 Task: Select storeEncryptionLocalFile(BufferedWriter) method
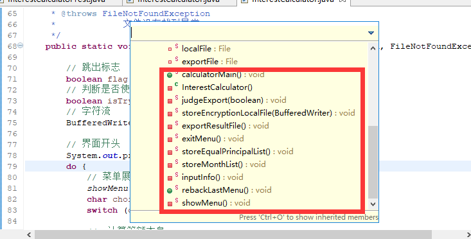click(268, 113)
